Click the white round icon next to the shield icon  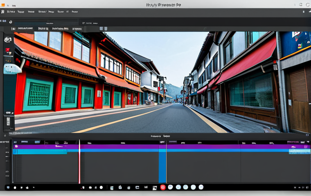15,187
